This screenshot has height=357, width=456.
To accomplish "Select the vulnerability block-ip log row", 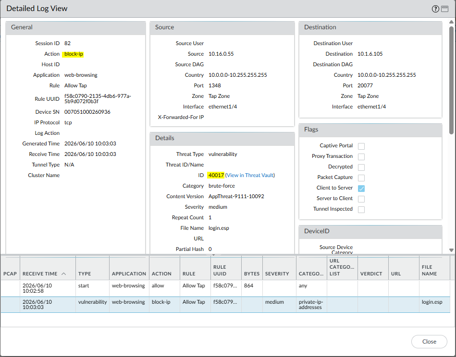I will click(225, 304).
